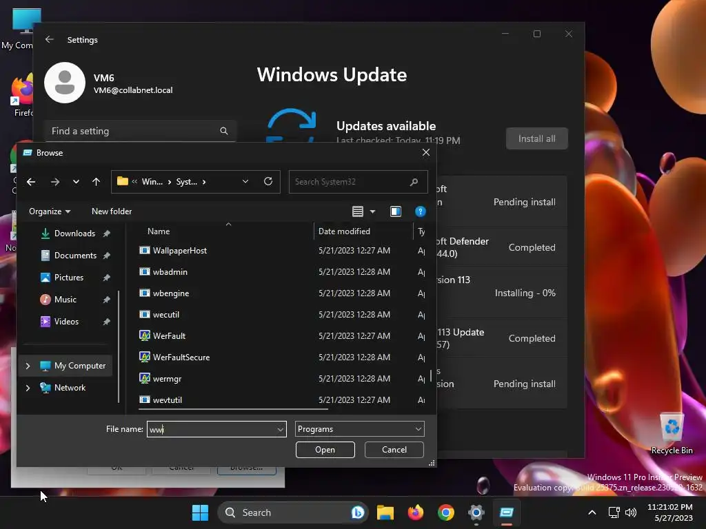
Task: Open the Windows Start menu
Action: (200, 512)
